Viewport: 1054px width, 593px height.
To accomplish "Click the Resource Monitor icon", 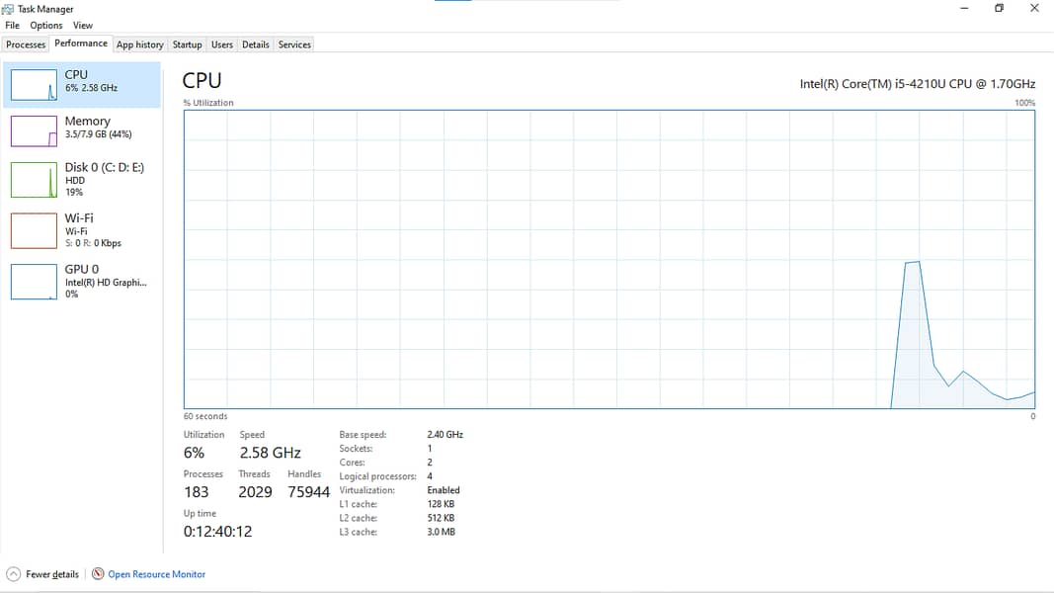I will tap(98, 574).
